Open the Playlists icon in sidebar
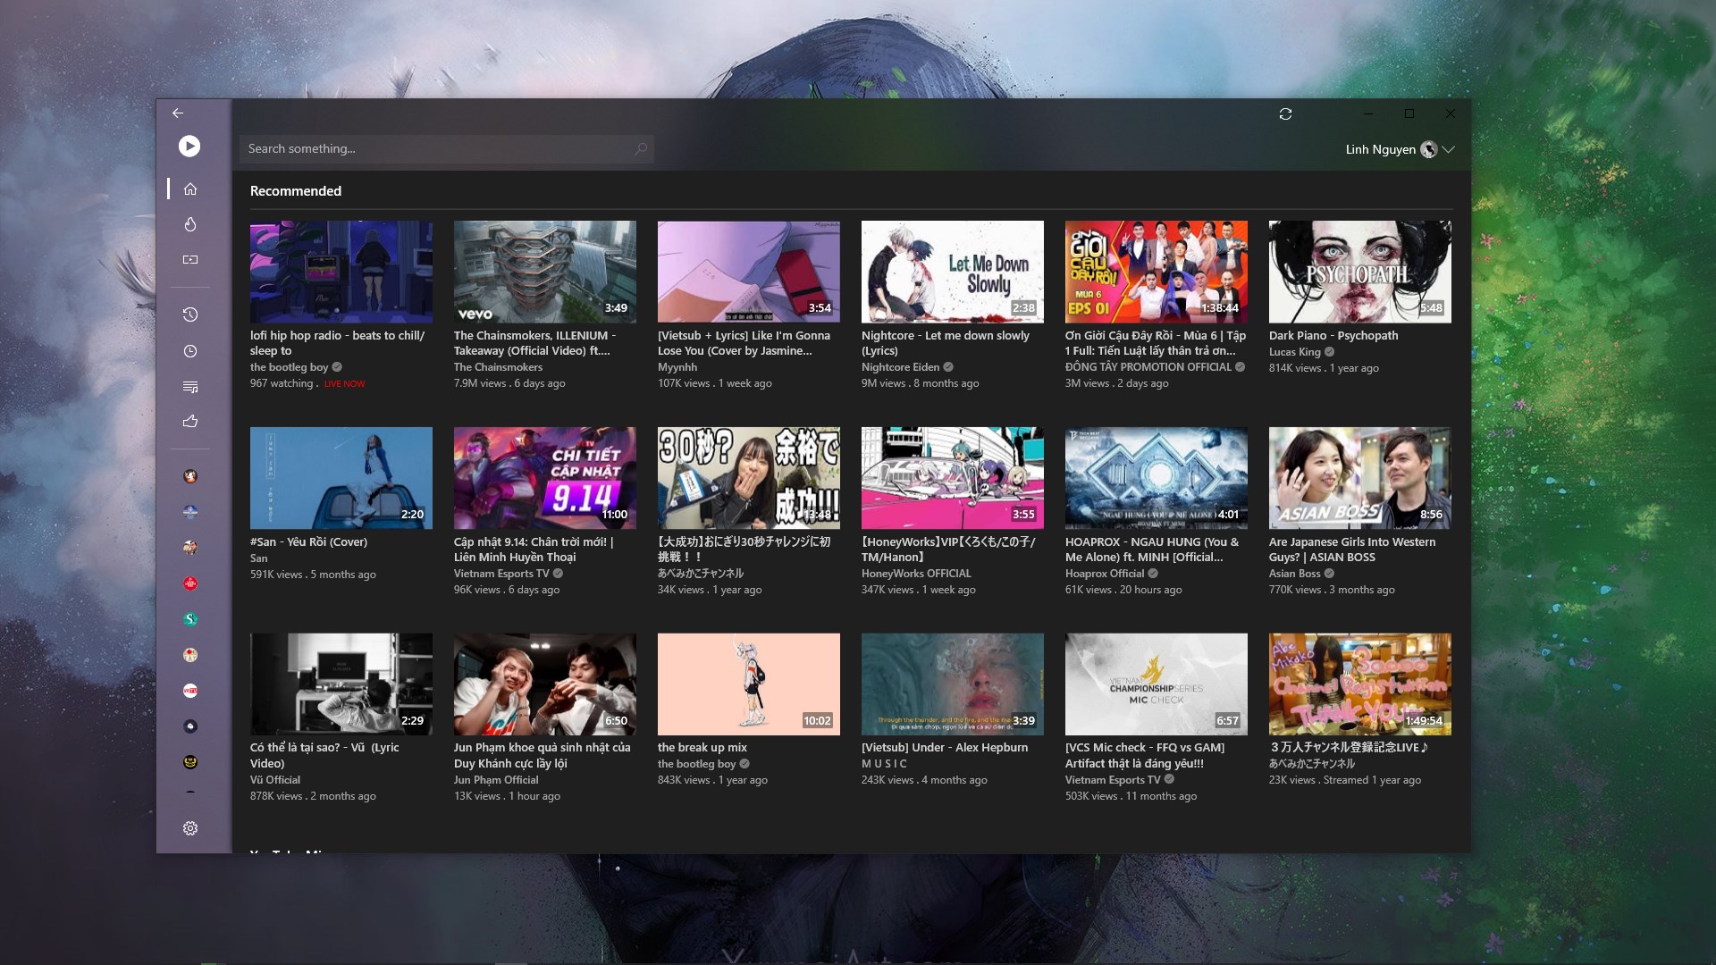This screenshot has width=1716, height=965. [190, 387]
